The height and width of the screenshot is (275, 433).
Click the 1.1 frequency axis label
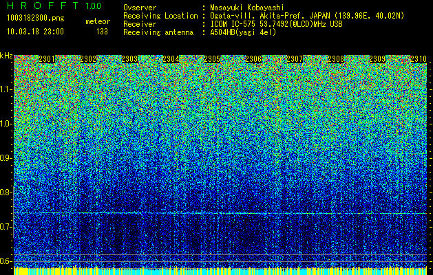pyautogui.click(x=6, y=89)
